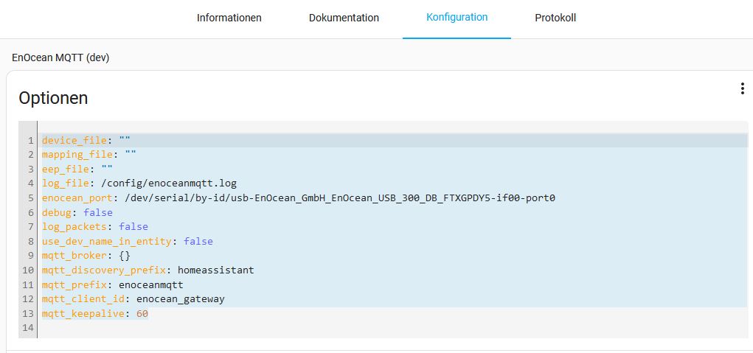
Task: Click the mqtt_keepalive value 60
Action: click(x=142, y=314)
